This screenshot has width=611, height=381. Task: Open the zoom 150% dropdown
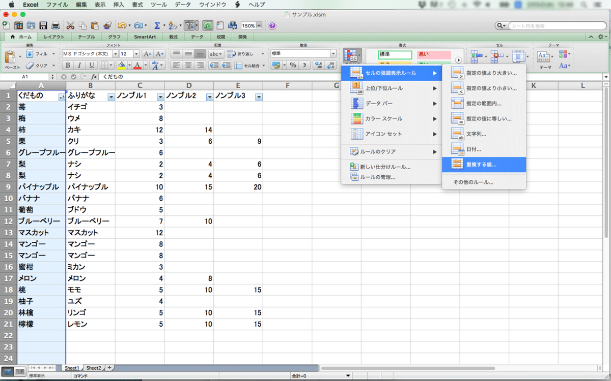pyautogui.click(x=259, y=25)
